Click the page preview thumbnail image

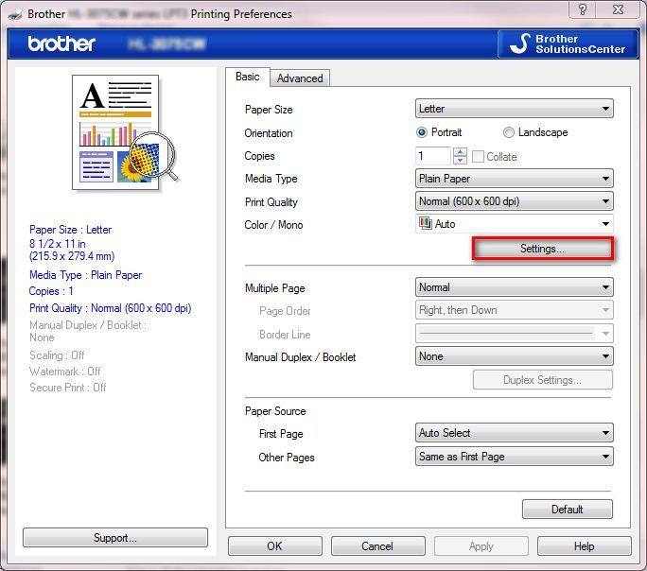[x=124, y=131]
